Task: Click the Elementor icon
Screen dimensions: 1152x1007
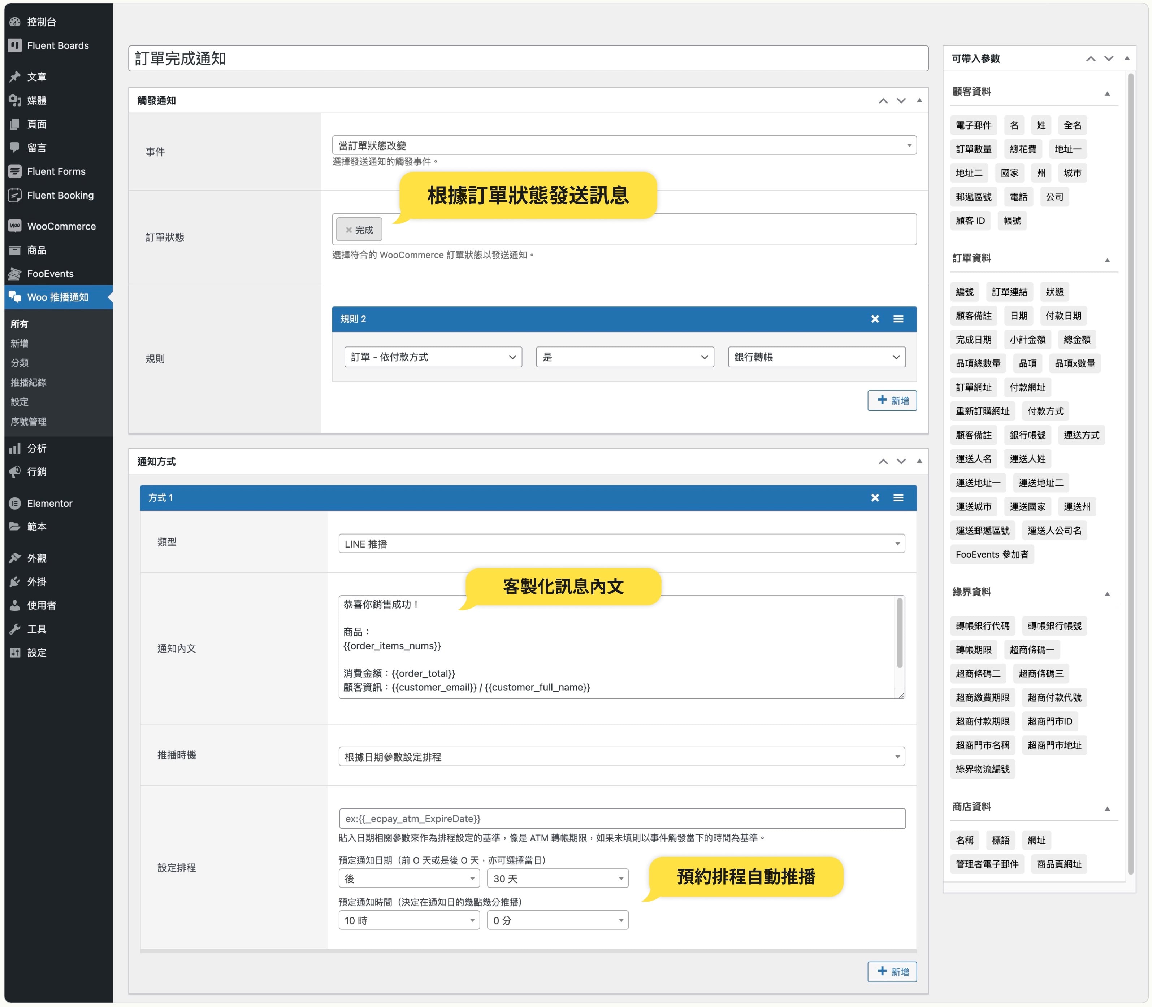Action: [x=15, y=503]
